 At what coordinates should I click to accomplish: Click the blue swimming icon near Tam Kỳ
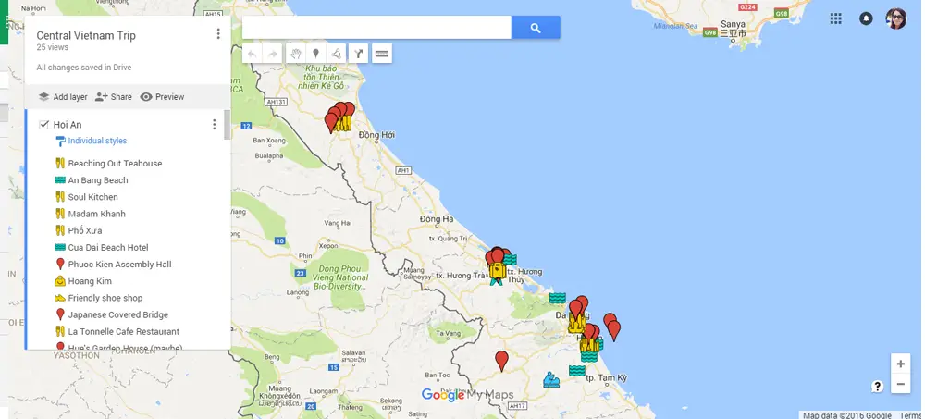[551, 379]
